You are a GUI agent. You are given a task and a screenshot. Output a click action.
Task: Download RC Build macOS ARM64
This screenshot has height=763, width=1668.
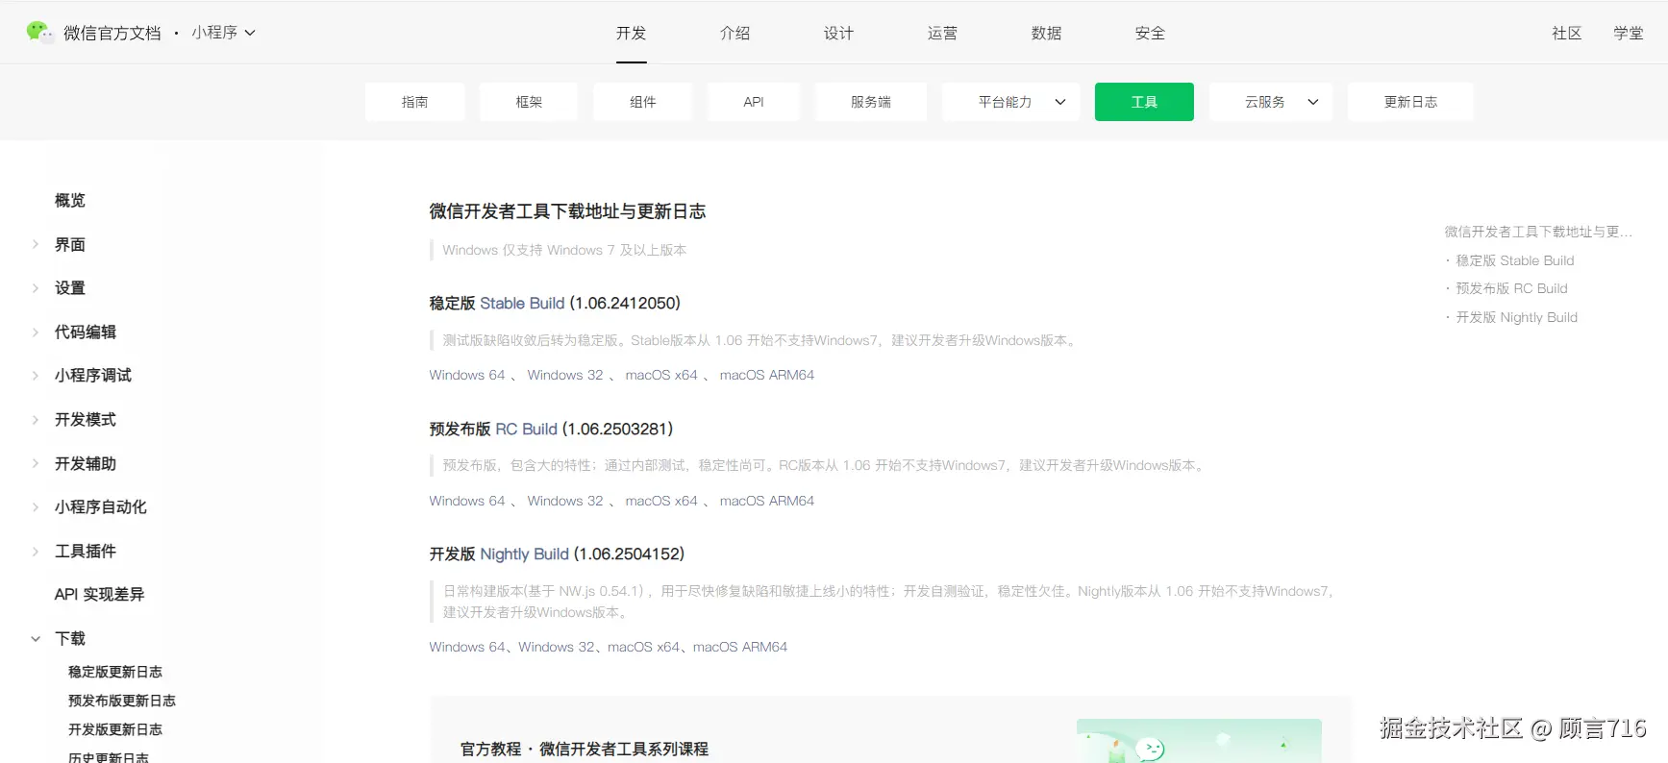(767, 501)
